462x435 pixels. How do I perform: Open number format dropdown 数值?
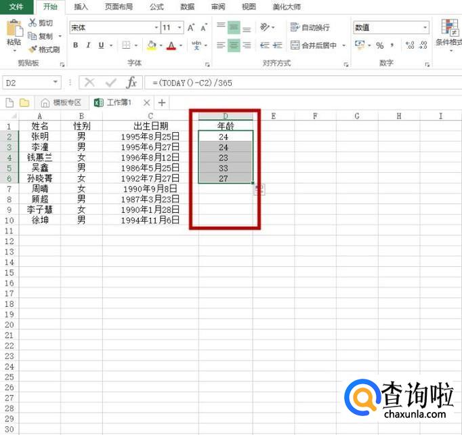tap(425, 27)
